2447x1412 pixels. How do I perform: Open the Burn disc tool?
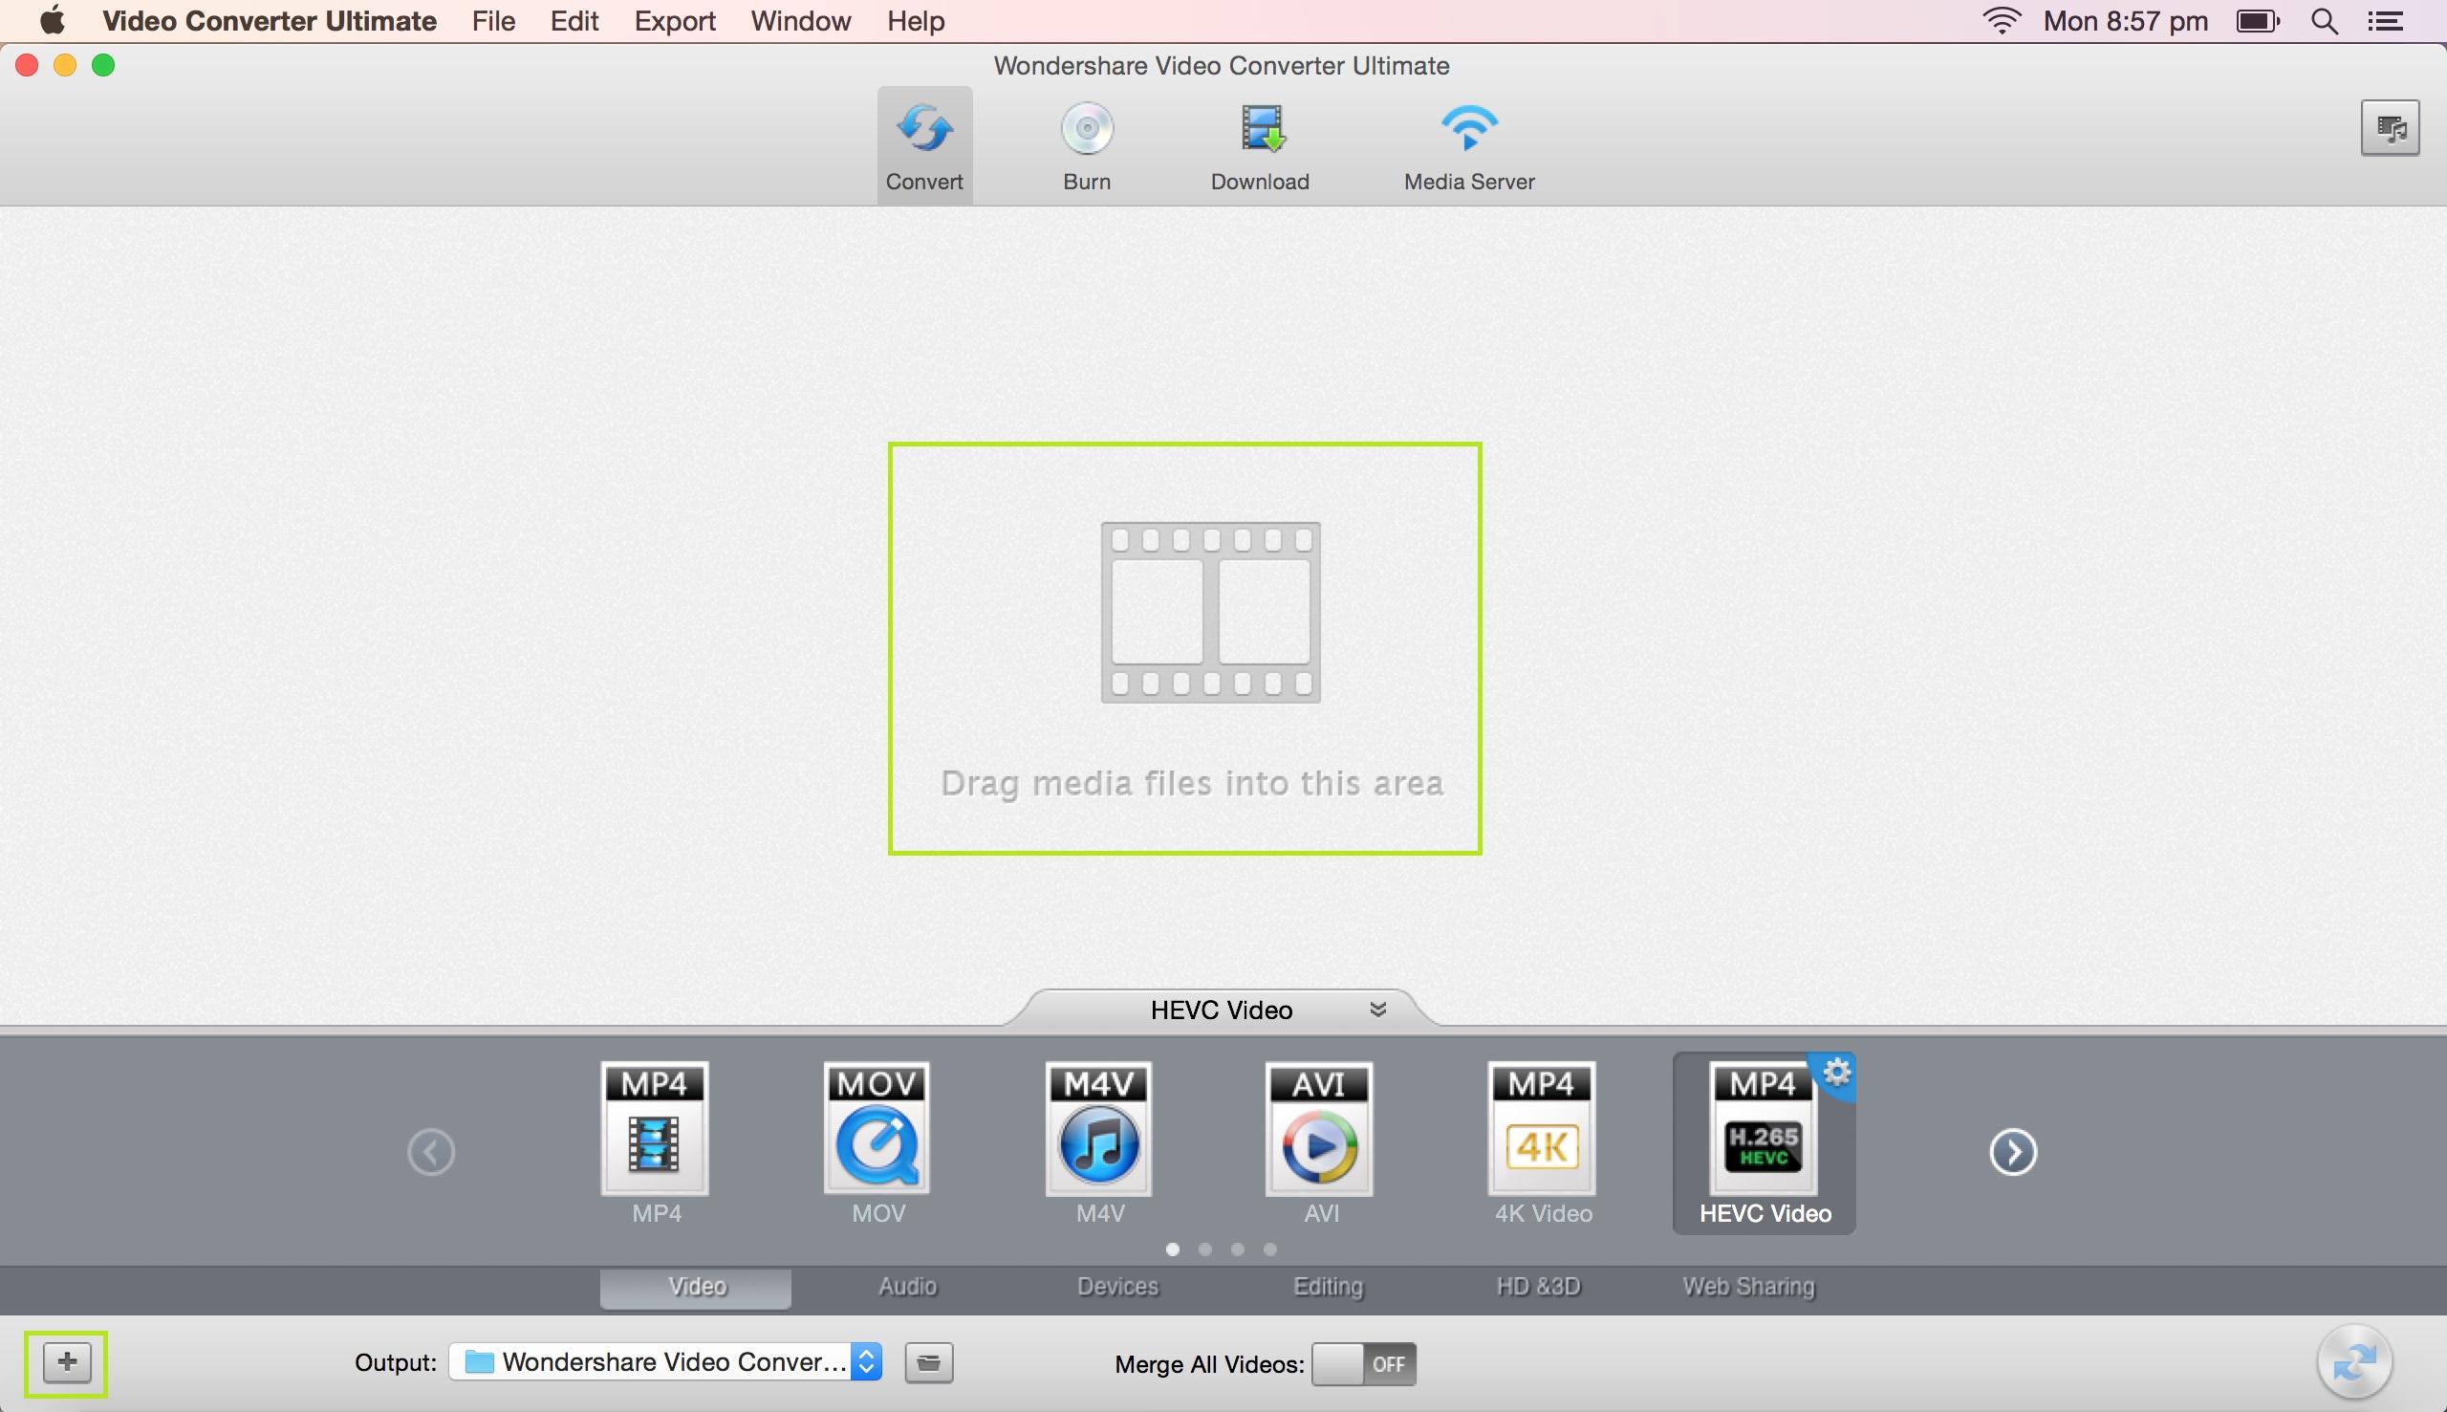click(x=1086, y=145)
